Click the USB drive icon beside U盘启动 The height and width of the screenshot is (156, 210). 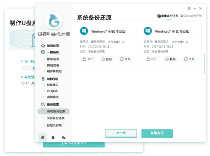tap(43, 79)
